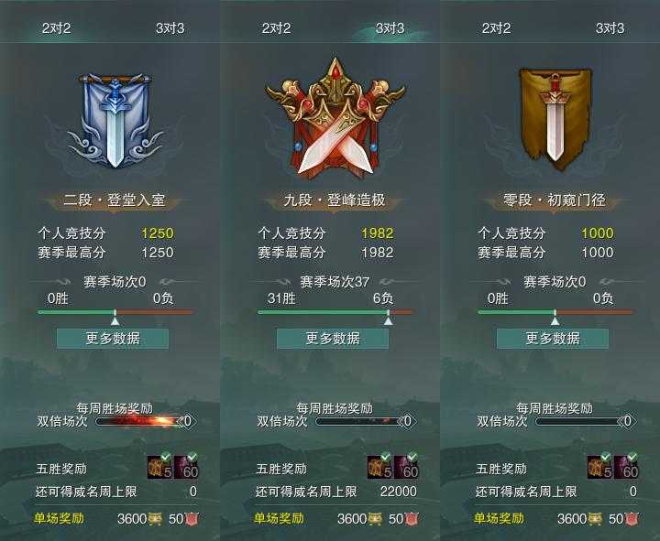The width and height of the screenshot is (660, 541).
Task: Click the chest reward icon in right panel 五胜奖励
Action: click(599, 467)
